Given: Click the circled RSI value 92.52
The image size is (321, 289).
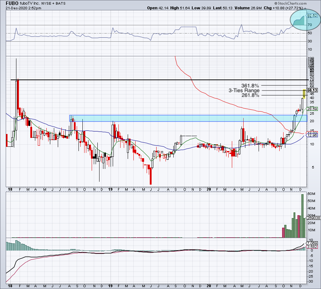Looking at the screenshot, I should coord(312,16).
